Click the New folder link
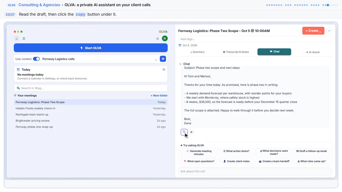The image size is (342, 192). point(159,95)
